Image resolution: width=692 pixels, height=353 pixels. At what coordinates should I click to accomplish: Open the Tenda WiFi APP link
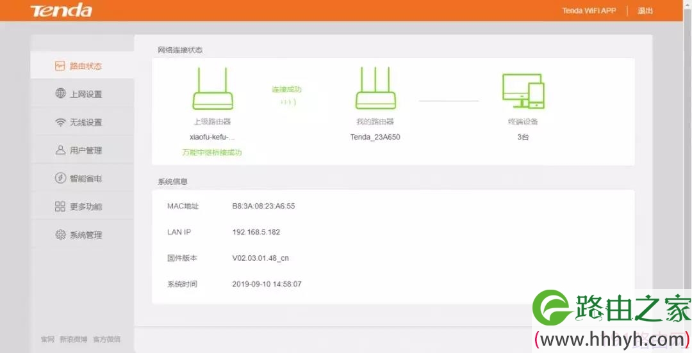(x=589, y=11)
